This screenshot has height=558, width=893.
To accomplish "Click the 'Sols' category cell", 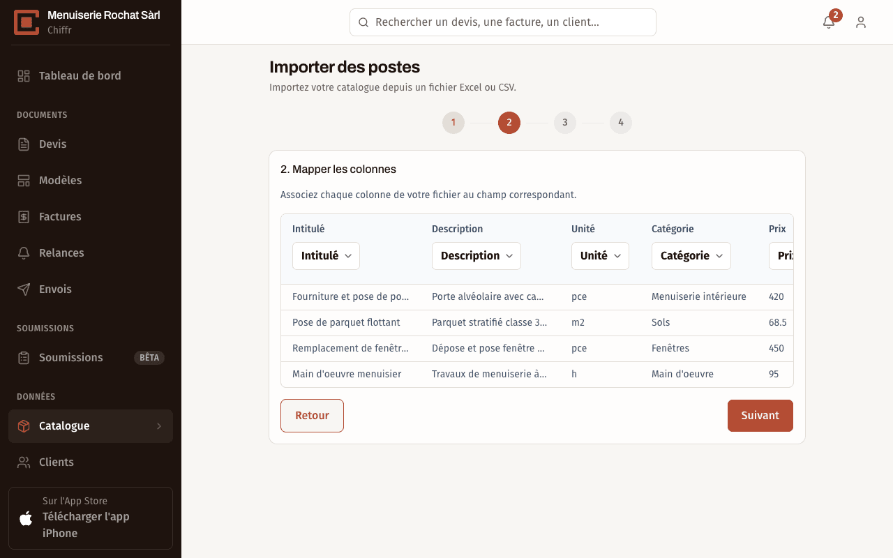I will pos(699,323).
